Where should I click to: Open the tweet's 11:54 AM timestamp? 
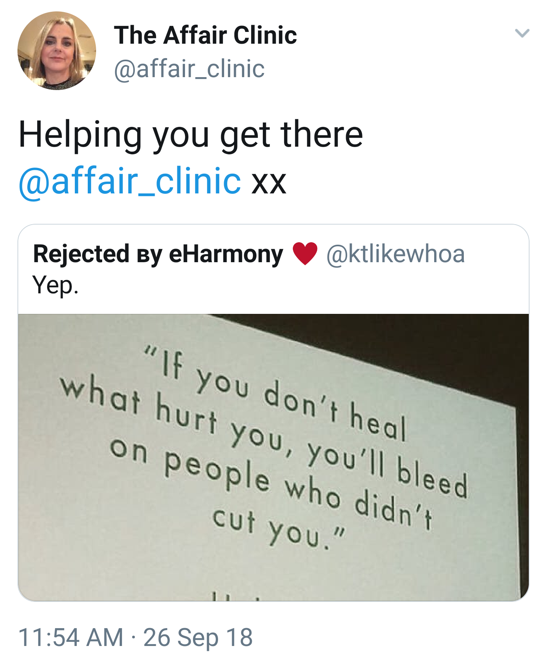coord(71,637)
